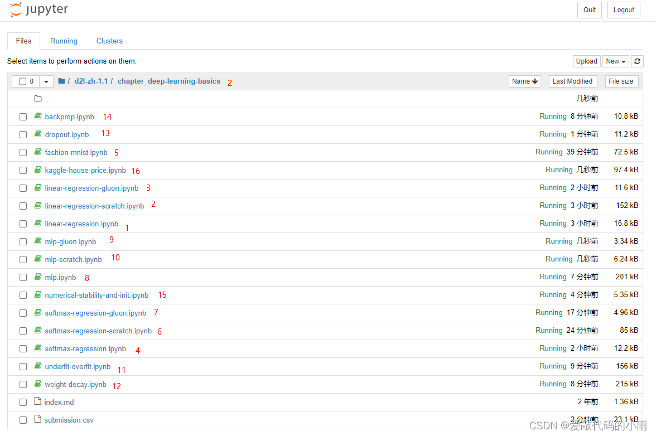The height and width of the screenshot is (436, 656).
Task: Click the Quit button
Action: [x=590, y=10]
